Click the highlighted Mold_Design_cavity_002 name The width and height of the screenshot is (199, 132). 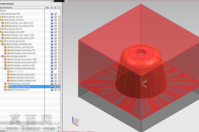pyautogui.click(x=20, y=87)
